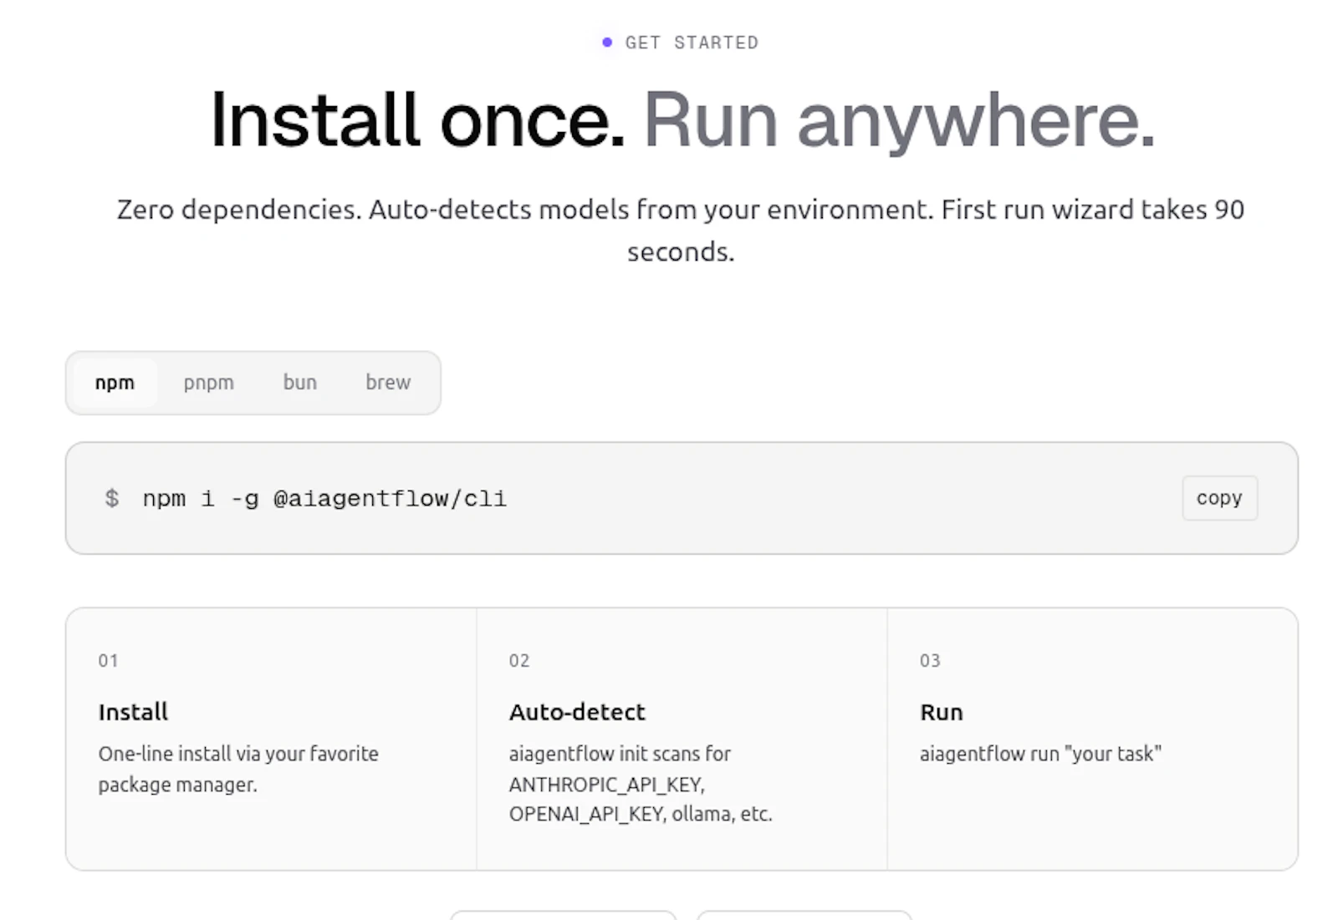1338x920 pixels.
Task: Click the Auto-detect step heading
Action: 577,712
